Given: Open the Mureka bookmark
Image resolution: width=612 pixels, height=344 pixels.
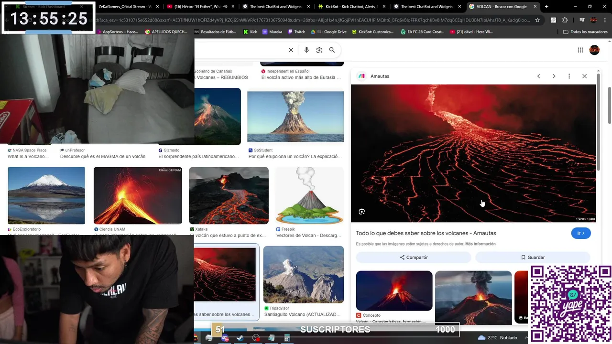Looking at the screenshot, I should coord(272,32).
